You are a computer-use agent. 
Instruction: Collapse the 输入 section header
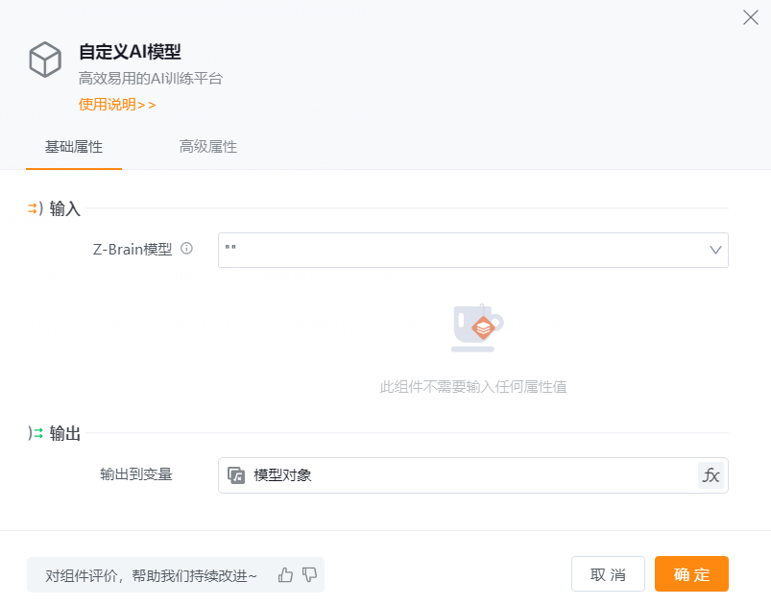[65, 208]
